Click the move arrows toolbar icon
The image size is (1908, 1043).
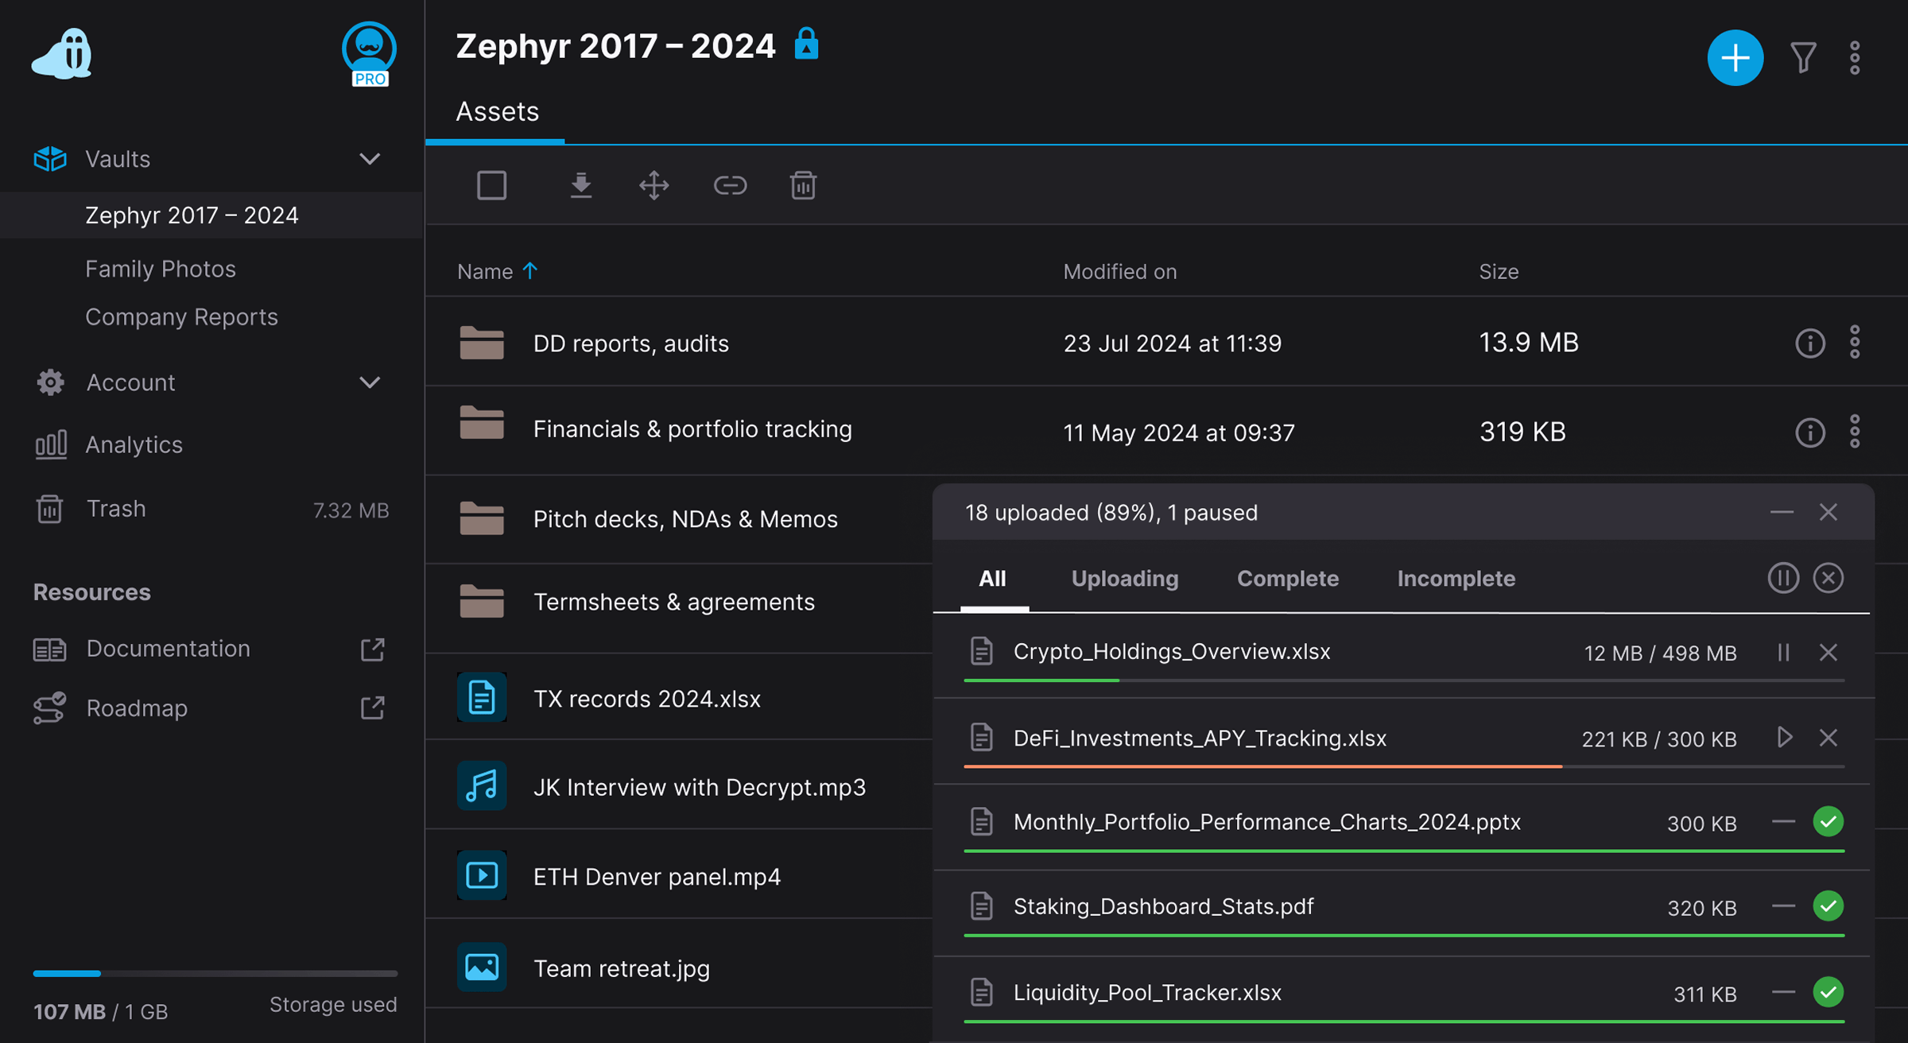pos(653,185)
